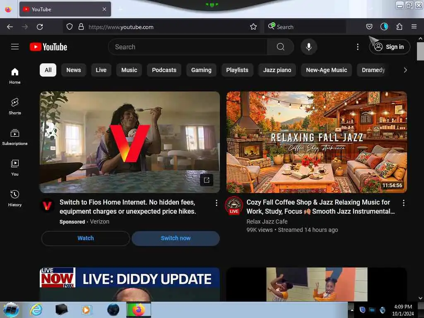Show hidden system tray icons
424x318 pixels.
coord(352,310)
